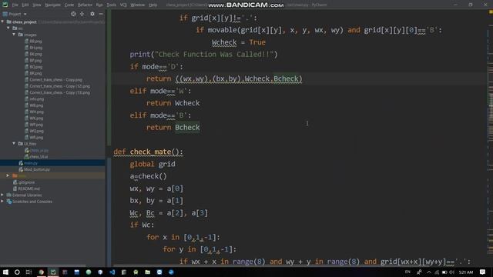Image resolution: width=493 pixels, height=277 pixels.
Task: Open Chrome from the taskbar
Action: click(x=41, y=272)
